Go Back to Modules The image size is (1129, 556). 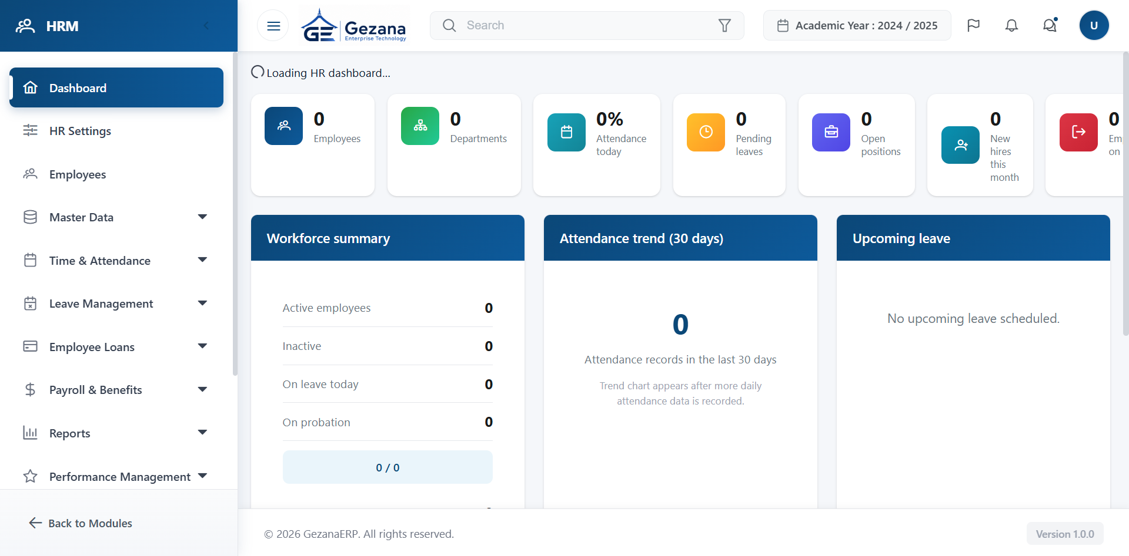pyautogui.click(x=81, y=523)
